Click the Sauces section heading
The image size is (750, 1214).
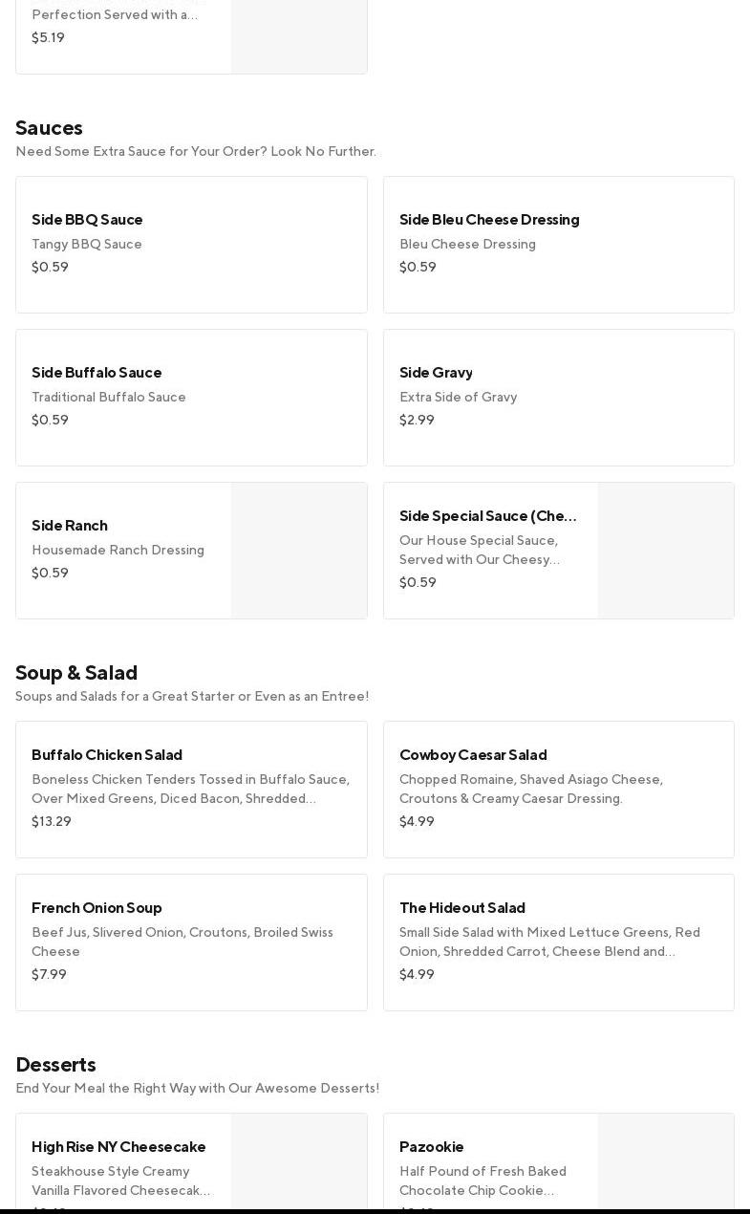pos(49,127)
